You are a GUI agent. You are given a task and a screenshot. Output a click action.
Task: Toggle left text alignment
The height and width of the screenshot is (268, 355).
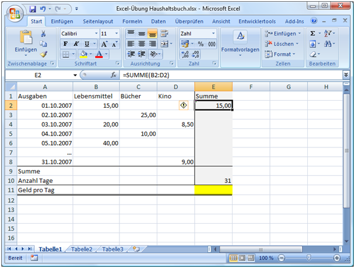(131, 44)
